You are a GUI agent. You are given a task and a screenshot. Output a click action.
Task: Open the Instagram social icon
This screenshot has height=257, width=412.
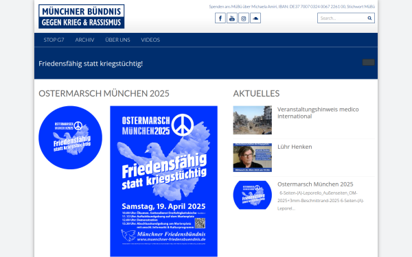(x=244, y=18)
